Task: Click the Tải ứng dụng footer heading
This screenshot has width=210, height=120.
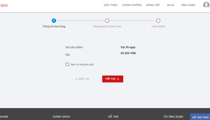Action: 173,117
